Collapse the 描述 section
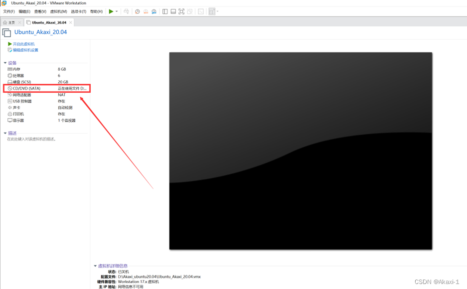This screenshot has height=289, width=467. (x=5, y=133)
